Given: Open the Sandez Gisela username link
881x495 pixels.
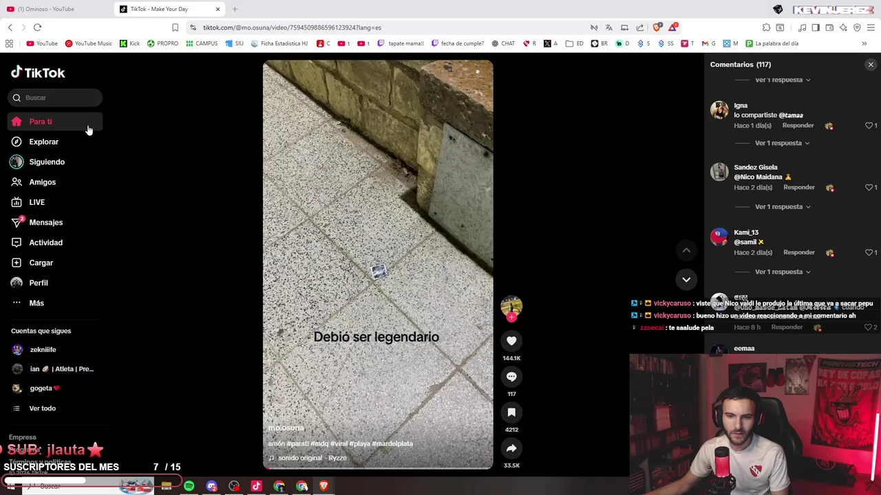Looking at the screenshot, I should pos(755,168).
